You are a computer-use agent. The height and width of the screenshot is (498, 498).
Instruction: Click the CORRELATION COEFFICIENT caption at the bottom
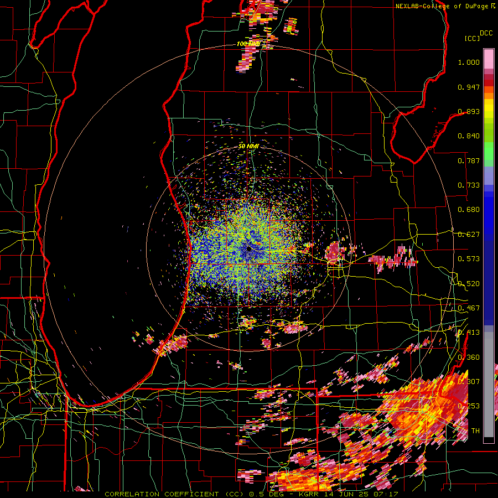(x=162, y=494)
